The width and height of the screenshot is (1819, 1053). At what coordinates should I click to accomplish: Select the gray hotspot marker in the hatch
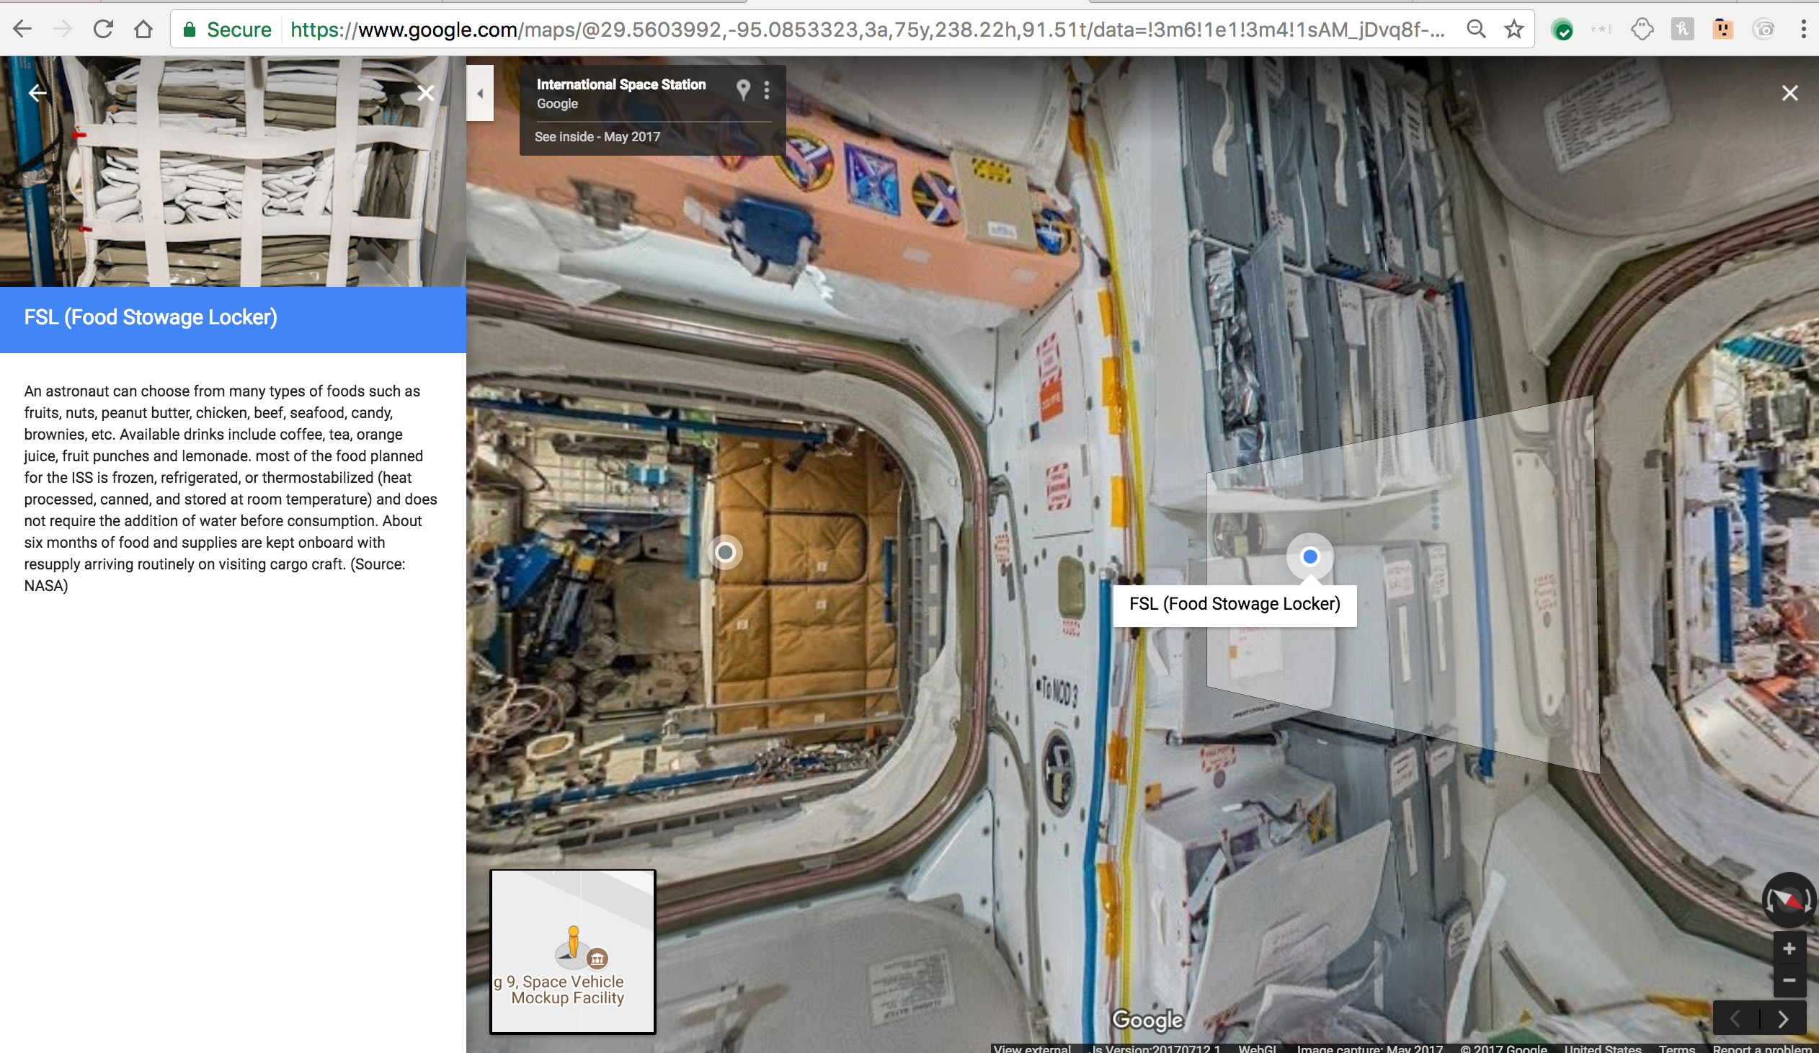point(725,553)
